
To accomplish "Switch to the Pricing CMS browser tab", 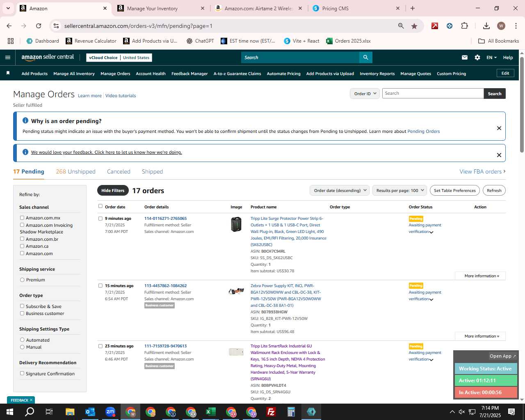I will (356, 8).
